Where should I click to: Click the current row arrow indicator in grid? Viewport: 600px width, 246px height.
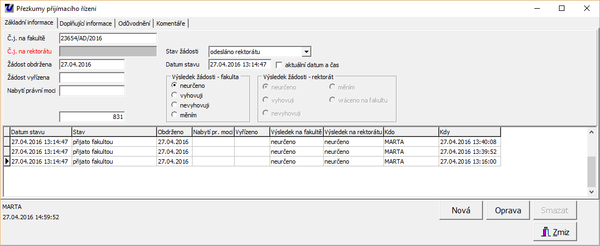[7, 161]
